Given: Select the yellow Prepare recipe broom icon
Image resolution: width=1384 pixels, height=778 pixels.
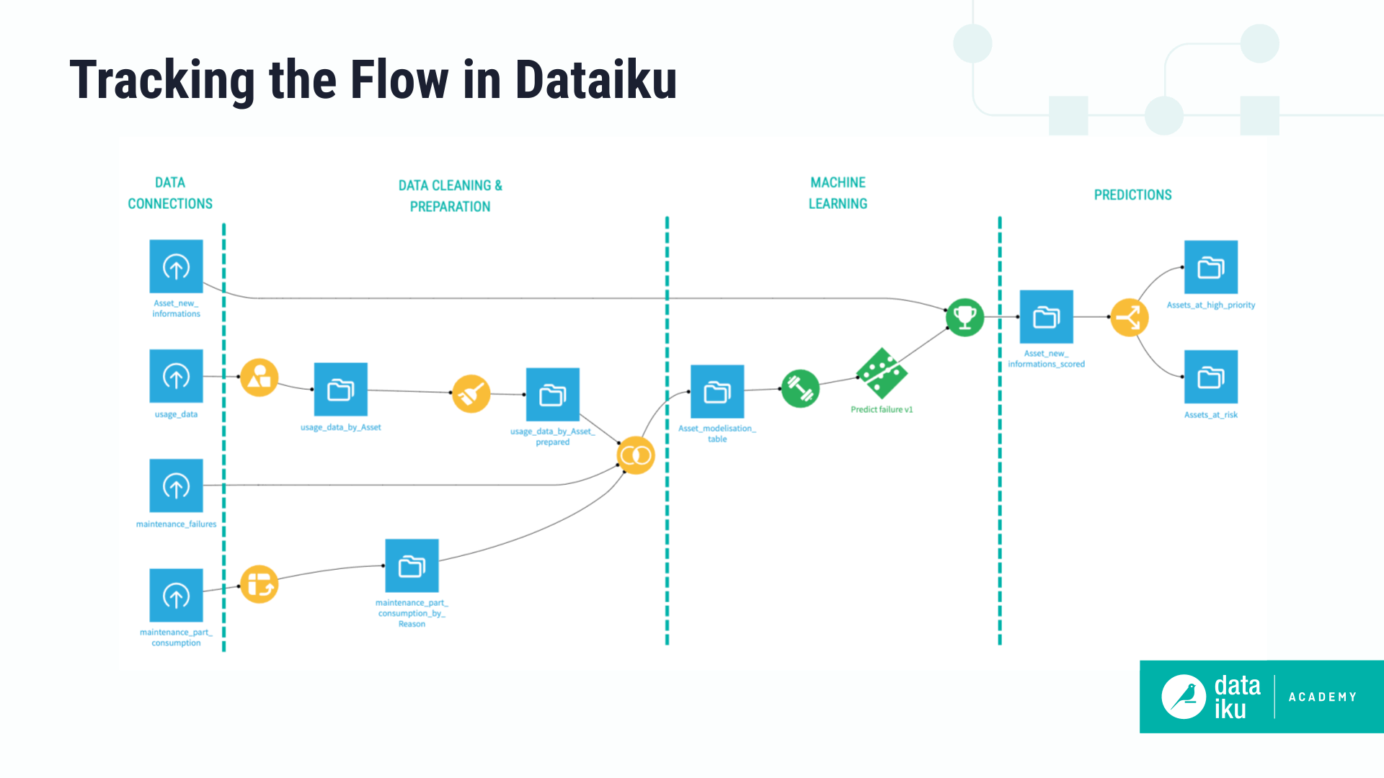Looking at the screenshot, I should click(471, 393).
